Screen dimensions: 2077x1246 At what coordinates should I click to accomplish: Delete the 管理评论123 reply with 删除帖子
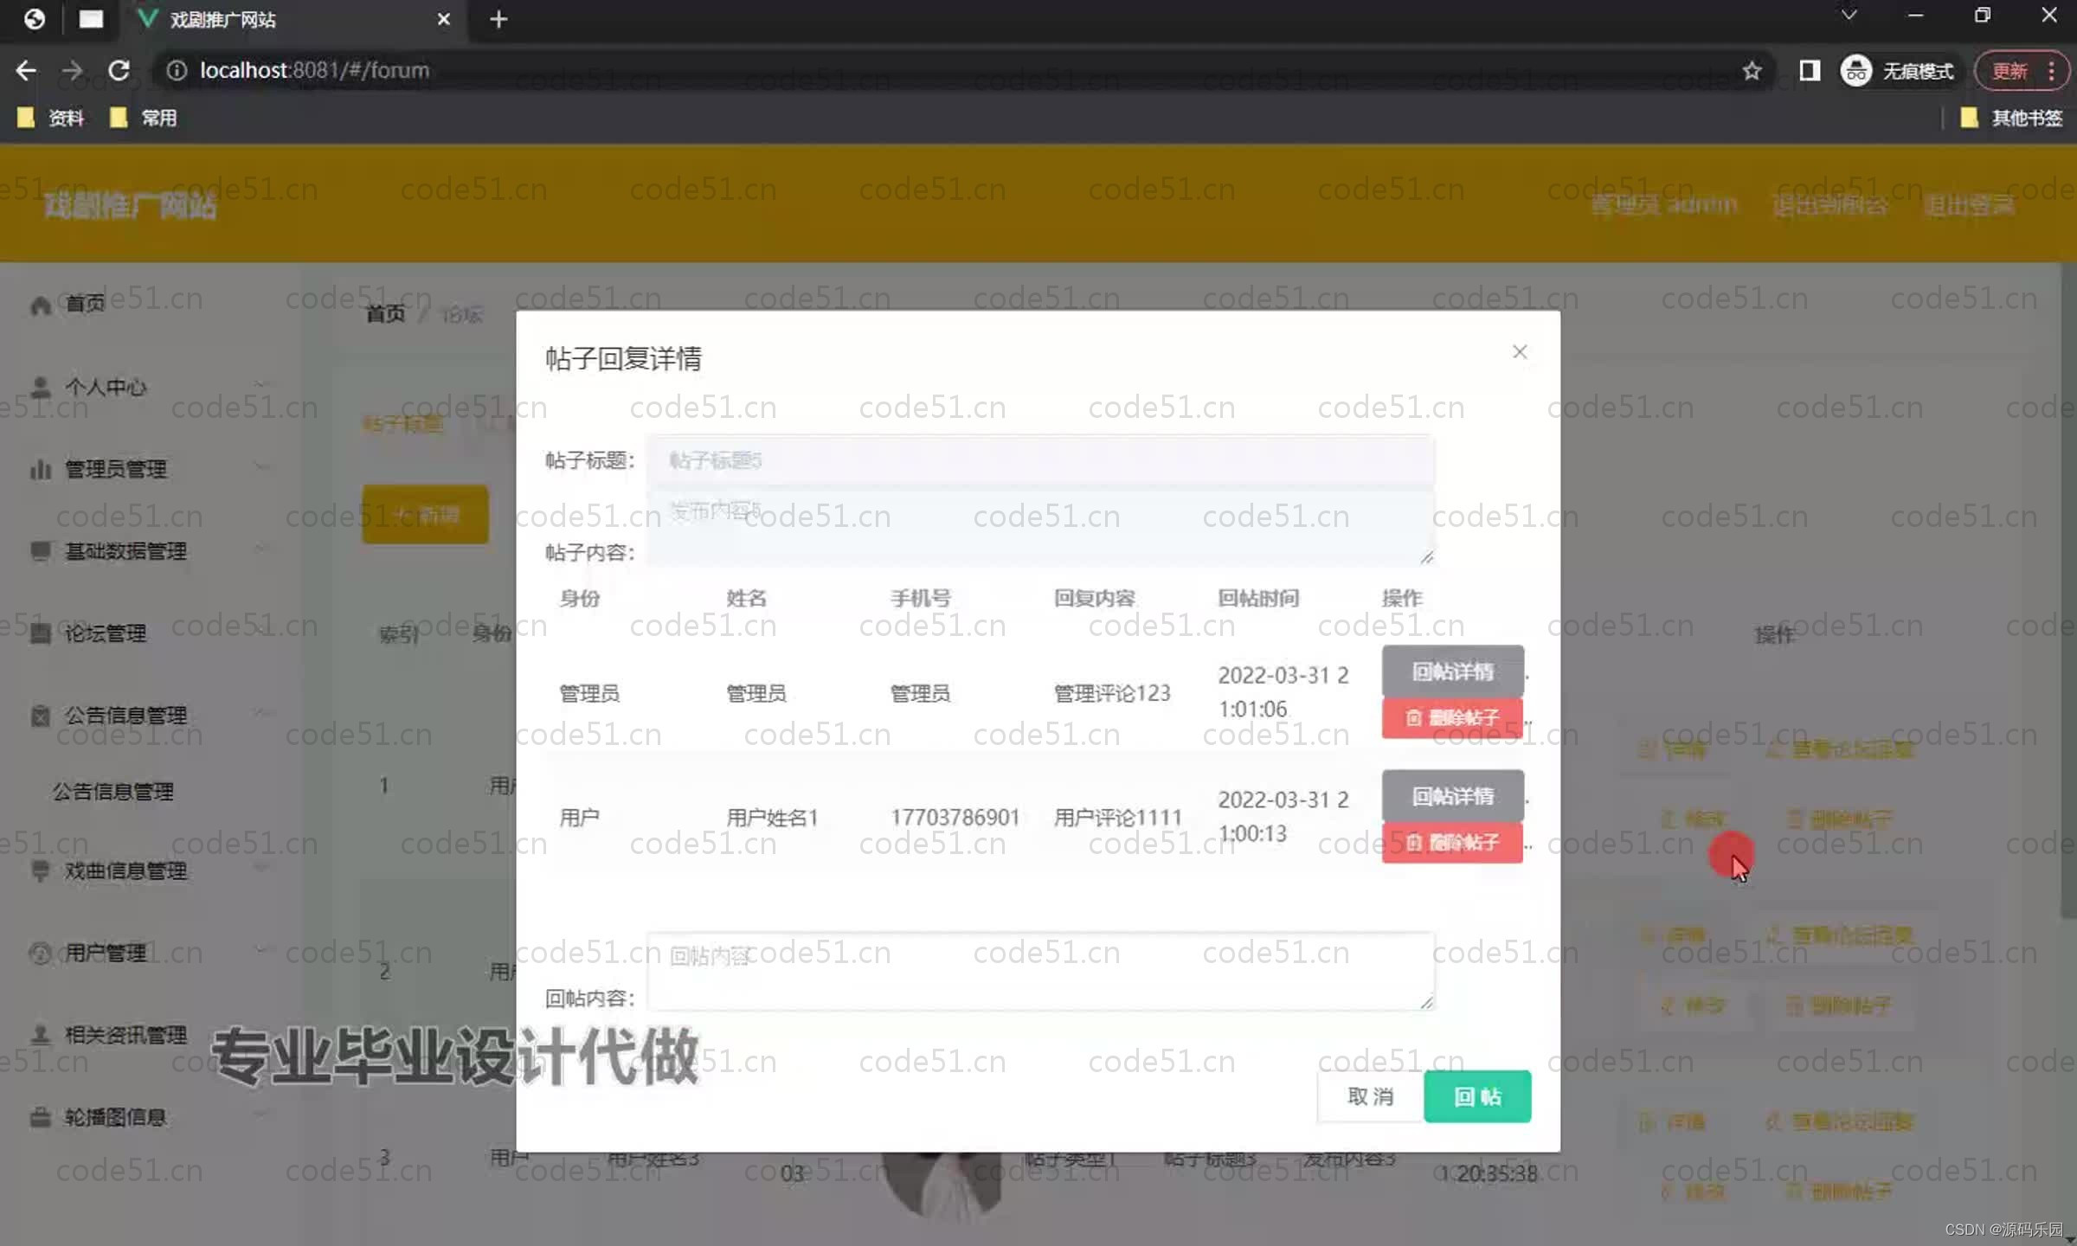click(1451, 718)
